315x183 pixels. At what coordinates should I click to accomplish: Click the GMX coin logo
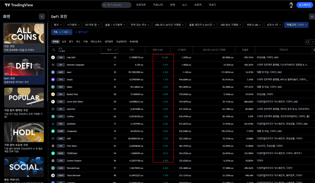click(53, 138)
